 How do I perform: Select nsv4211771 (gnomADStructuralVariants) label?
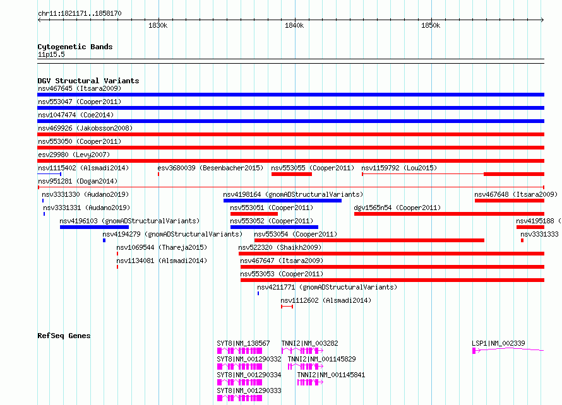click(327, 287)
